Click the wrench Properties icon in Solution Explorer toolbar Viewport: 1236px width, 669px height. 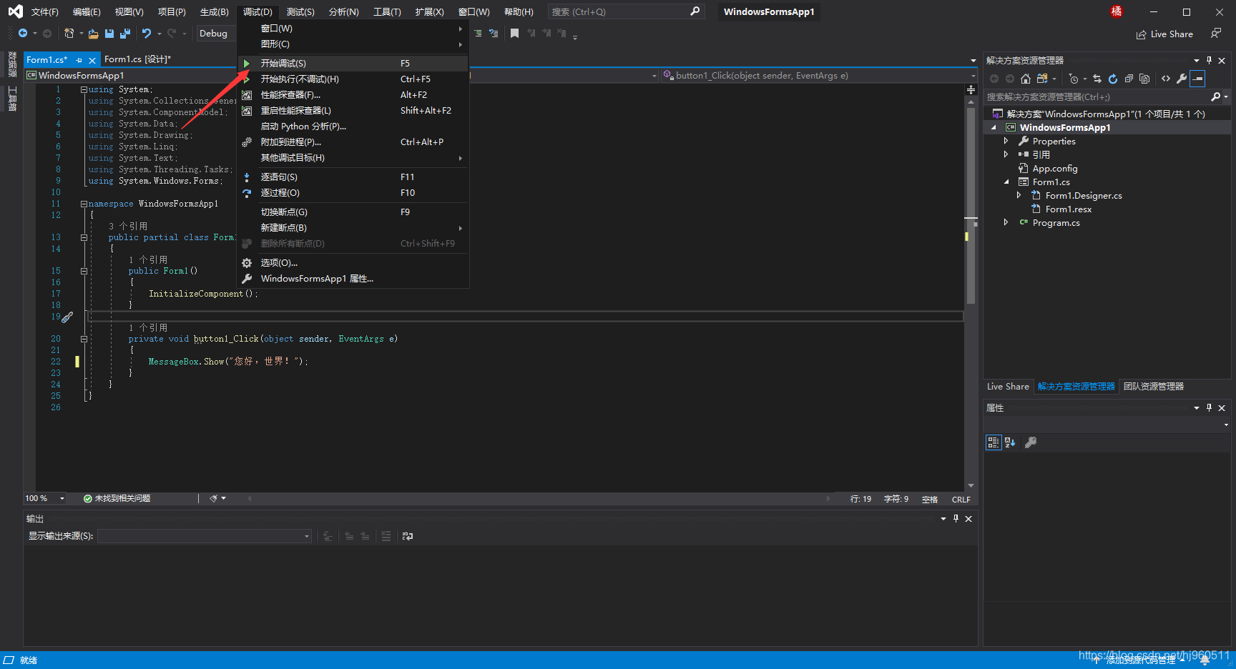[1182, 79]
